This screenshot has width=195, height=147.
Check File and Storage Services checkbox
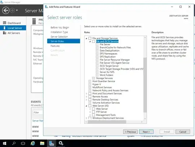click(90, 38)
